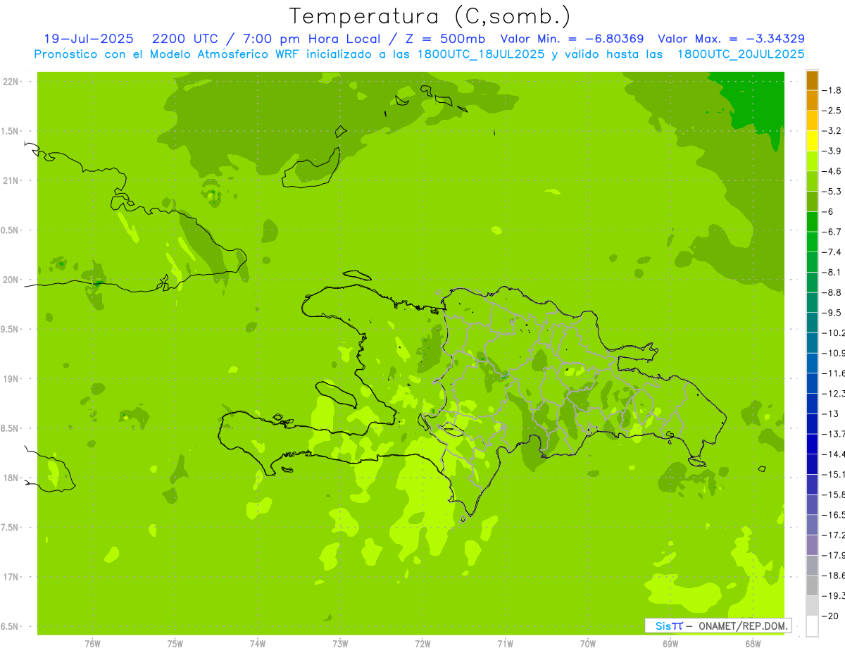The height and width of the screenshot is (653, 845).
Task: Click the '-1.8' colorbar value
Action: pos(831,90)
